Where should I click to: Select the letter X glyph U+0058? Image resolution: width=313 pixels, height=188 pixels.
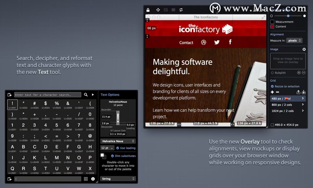click(90, 170)
